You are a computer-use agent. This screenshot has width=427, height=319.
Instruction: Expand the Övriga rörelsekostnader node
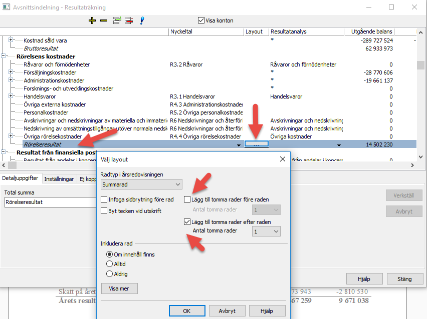pyautogui.click(x=11, y=136)
